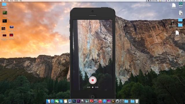Open the green Messages-style app in Dock
The width and height of the screenshot is (185, 104).
click(x=57, y=101)
